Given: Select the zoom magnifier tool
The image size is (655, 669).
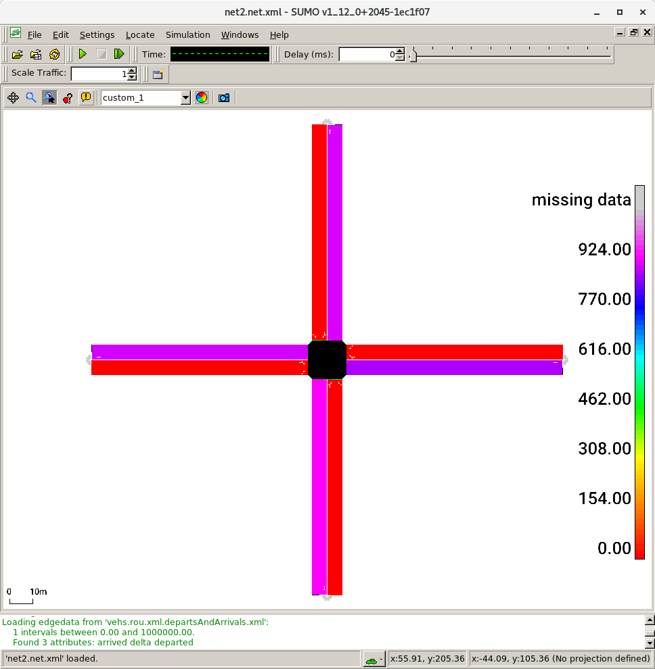Looking at the screenshot, I should 30,96.
